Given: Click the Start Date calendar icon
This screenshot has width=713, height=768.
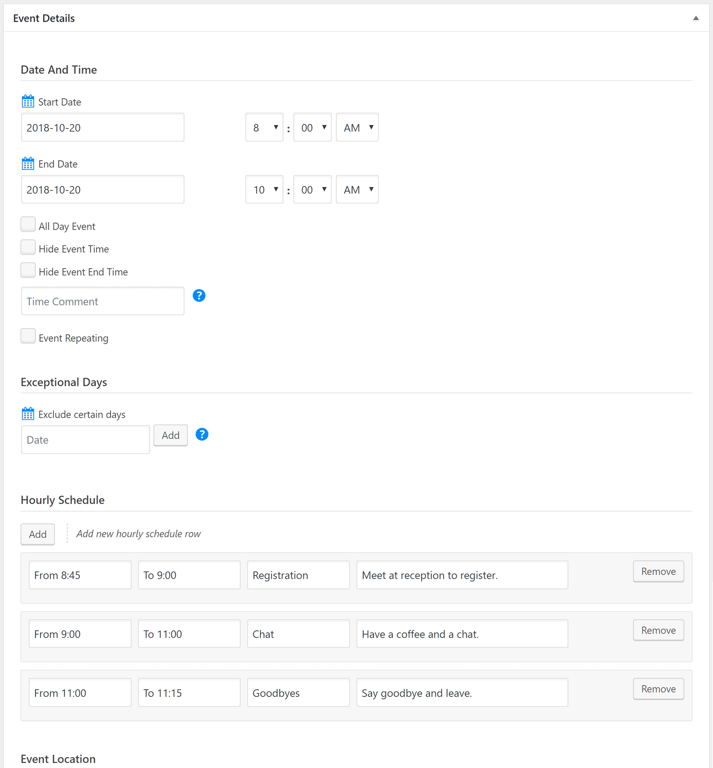Looking at the screenshot, I should tap(28, 102).
